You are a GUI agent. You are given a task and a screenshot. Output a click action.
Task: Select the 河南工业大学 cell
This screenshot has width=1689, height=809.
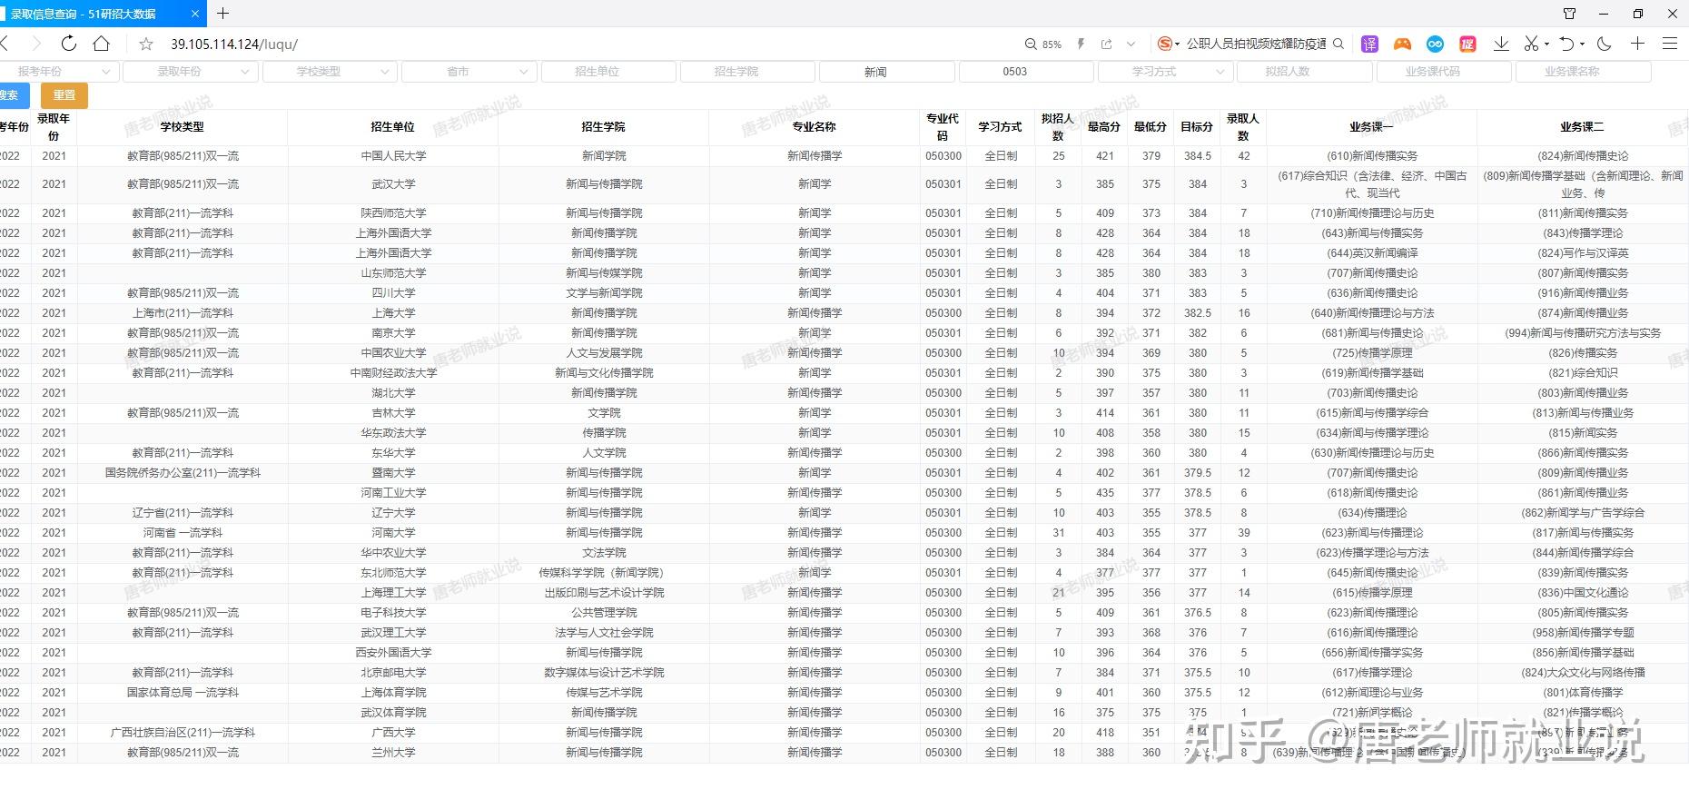pos(393,493)
